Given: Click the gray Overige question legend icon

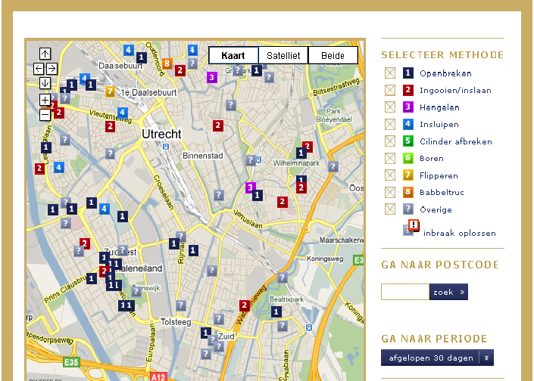Looking at the screenshot, I should (x=408, y=209).
